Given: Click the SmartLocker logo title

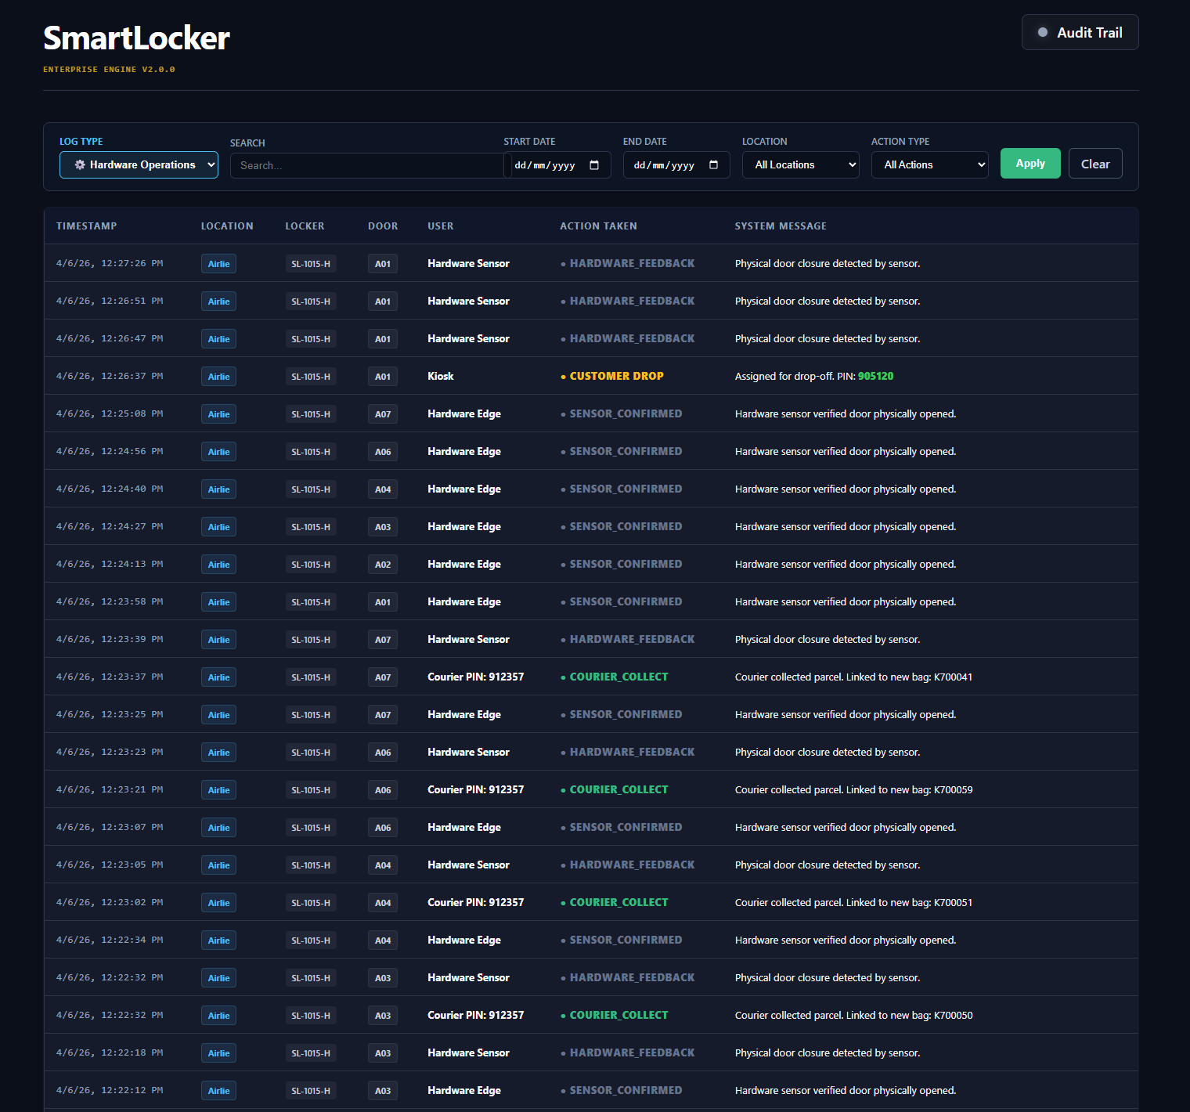Looking at the screenshot, I should (x=136, y=38).
